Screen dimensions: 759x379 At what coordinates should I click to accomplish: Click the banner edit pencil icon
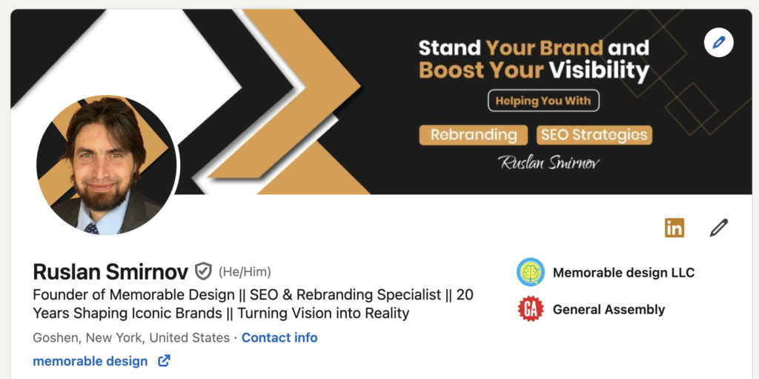point(718,43)
